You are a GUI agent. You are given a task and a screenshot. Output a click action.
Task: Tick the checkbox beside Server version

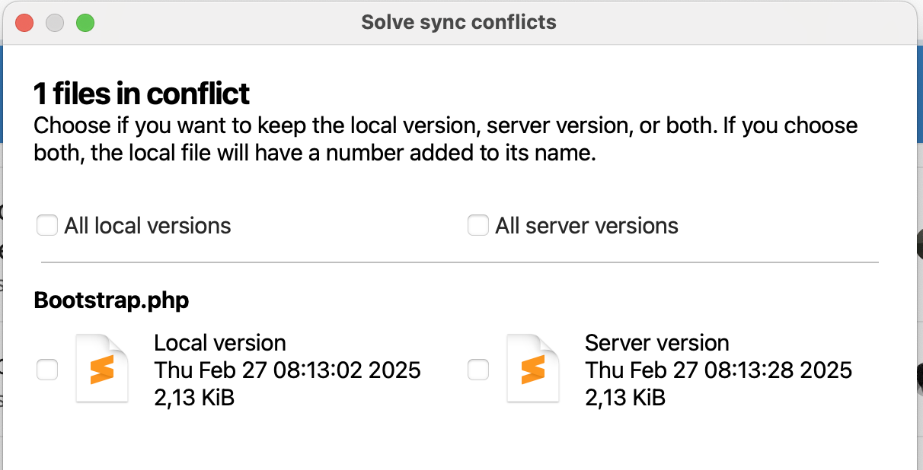[x=478, y=370]
